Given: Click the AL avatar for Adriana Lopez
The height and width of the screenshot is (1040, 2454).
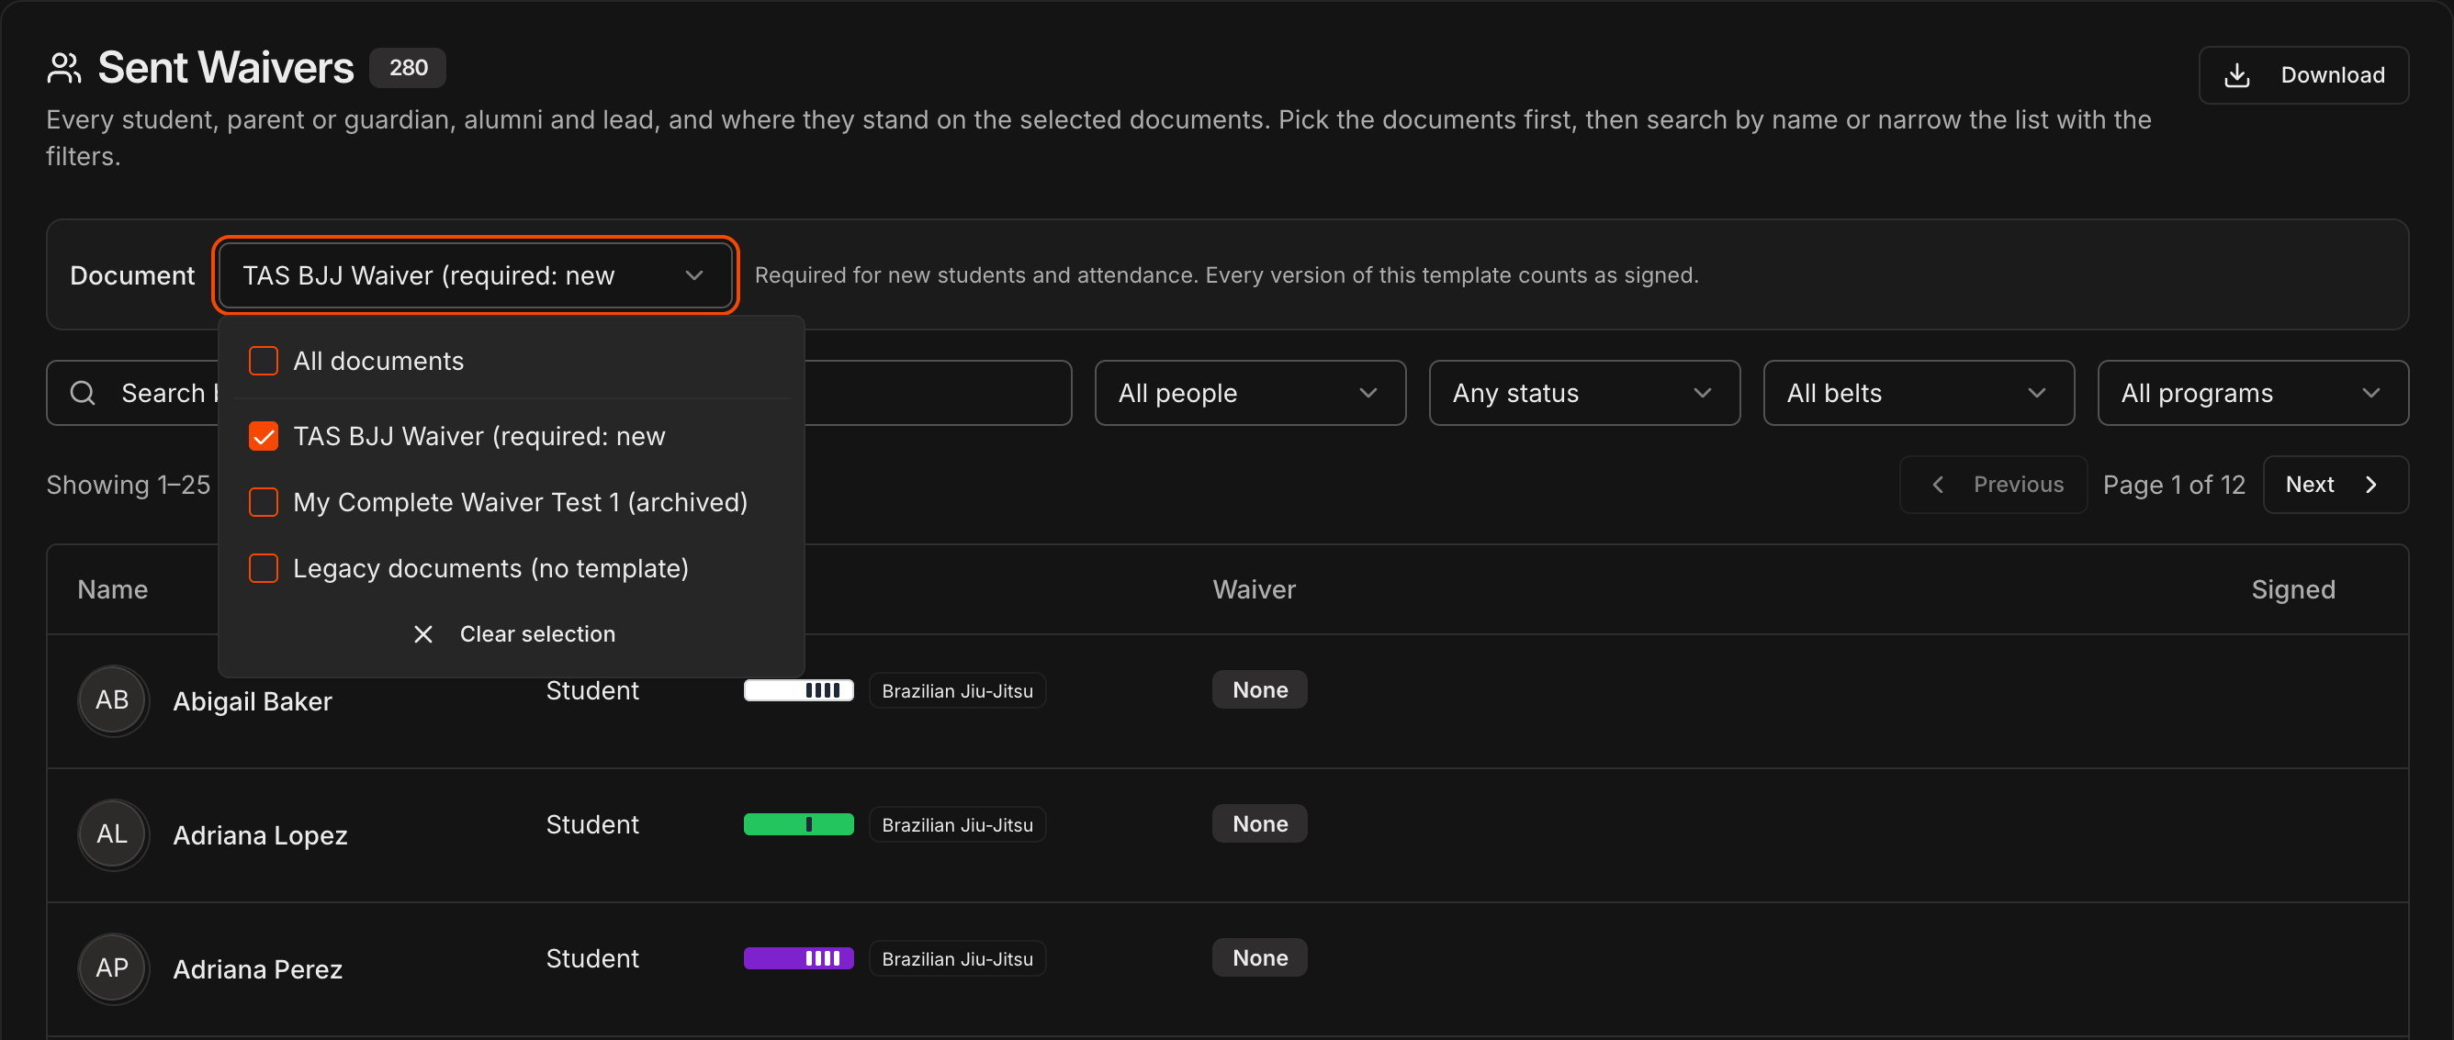Looking at the screenshot, I should [112, 833].
